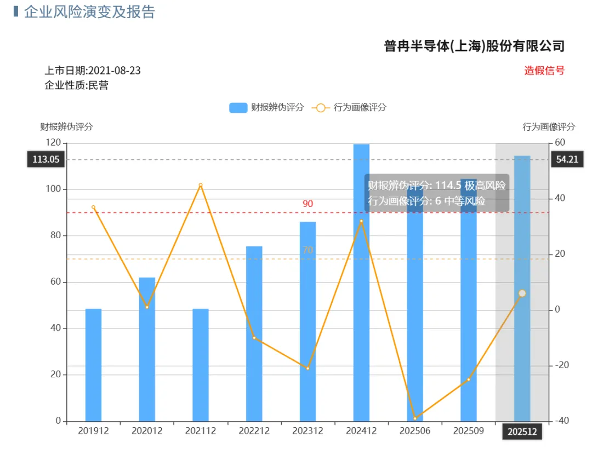Image resolution: width=592 pixels, height=454 pixels.
Task: Click the 54.21 right axis pointer label
Action: point(567,159)
